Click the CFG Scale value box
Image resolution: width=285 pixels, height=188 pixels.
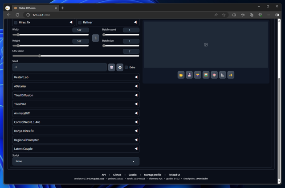tap(131, 52)
